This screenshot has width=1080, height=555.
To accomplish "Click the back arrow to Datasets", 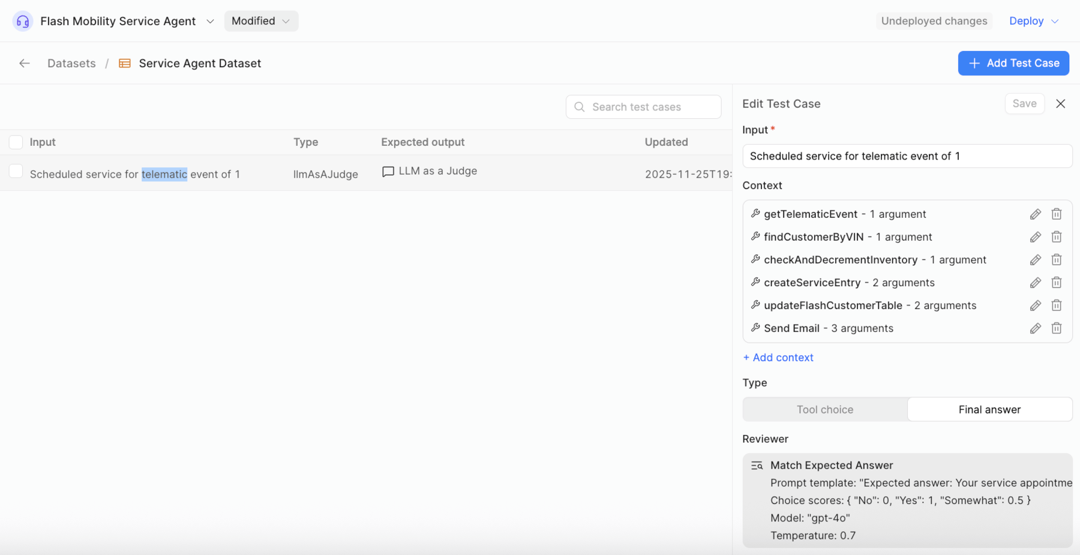I will click(25, 63).
